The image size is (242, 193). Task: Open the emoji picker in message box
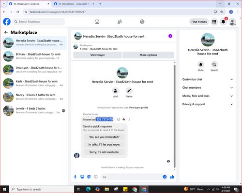(165, 177)
